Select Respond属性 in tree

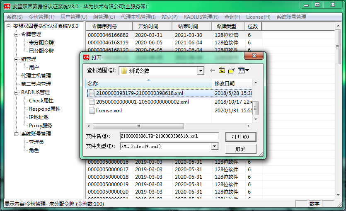(45, 109)
